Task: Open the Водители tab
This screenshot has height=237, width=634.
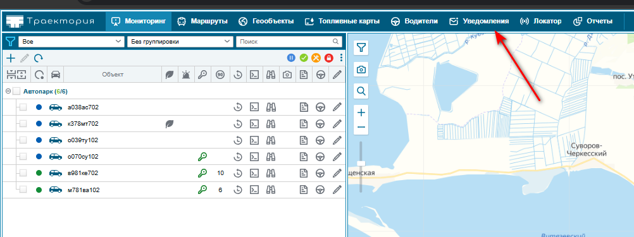Action: tap(414, 21)
